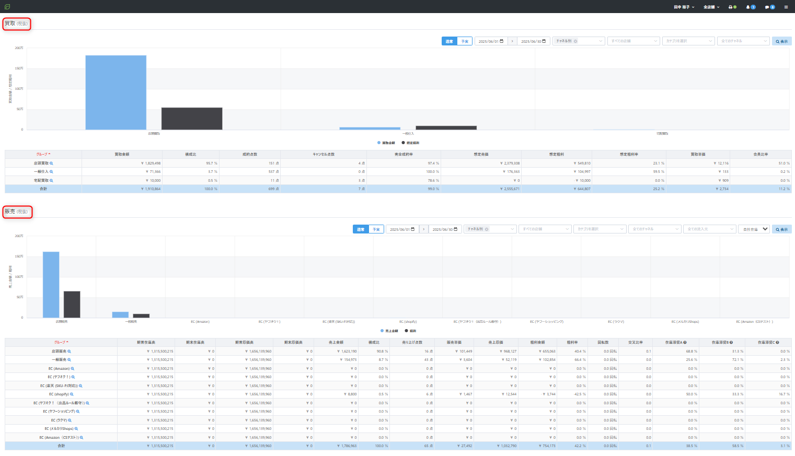
Task: Open the notification bell icon
Action: pos(748,7)
